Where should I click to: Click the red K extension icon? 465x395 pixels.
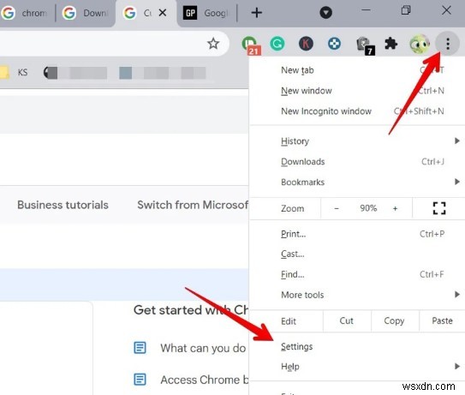[306, 44]
